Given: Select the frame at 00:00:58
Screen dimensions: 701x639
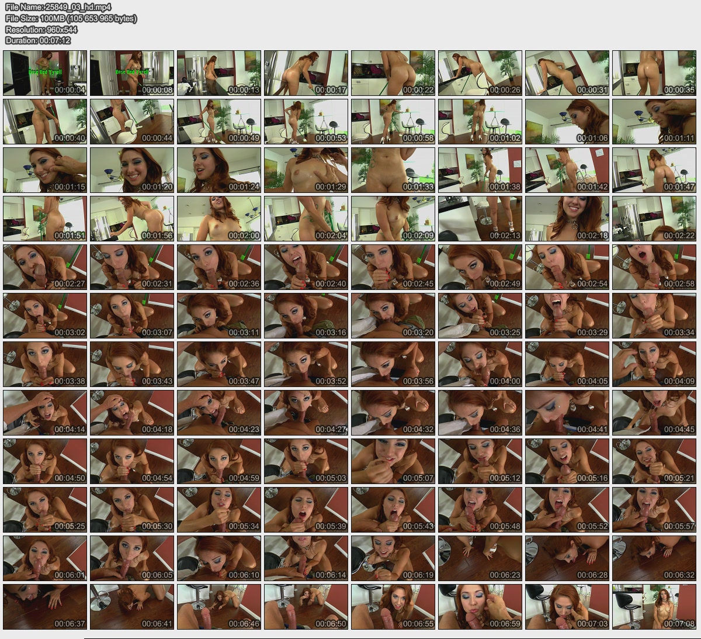Looking at the screenshot, I should click(393, 122).
